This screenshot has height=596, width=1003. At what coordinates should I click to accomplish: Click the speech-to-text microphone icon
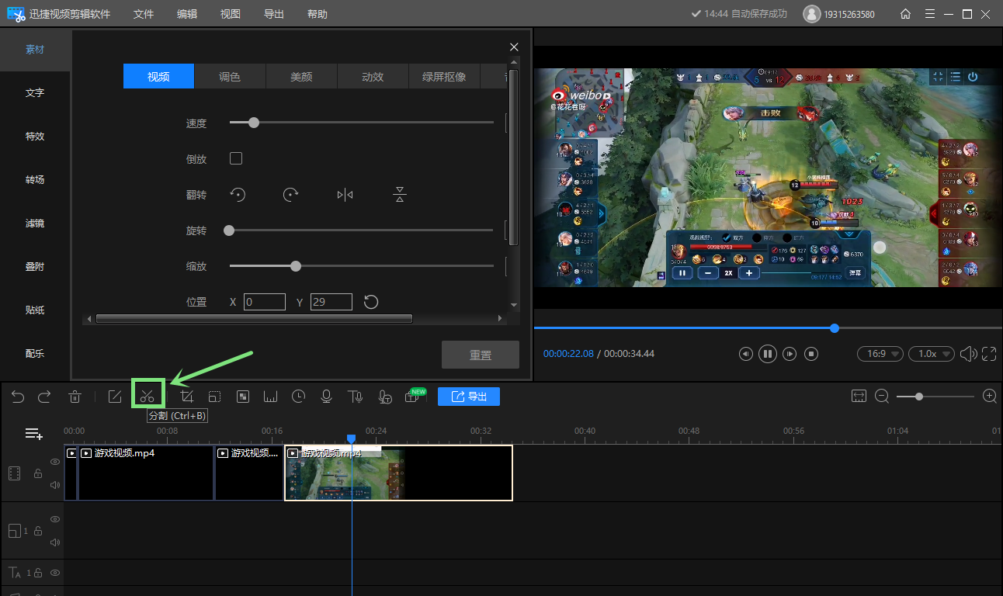[x=385, y=397]
